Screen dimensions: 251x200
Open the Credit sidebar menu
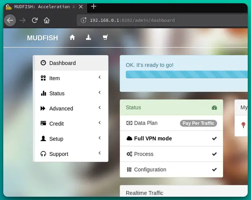click(70, 123)
